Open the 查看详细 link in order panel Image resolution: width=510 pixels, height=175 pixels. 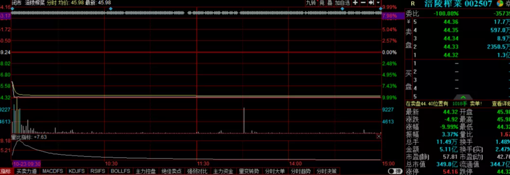point(501,104)
